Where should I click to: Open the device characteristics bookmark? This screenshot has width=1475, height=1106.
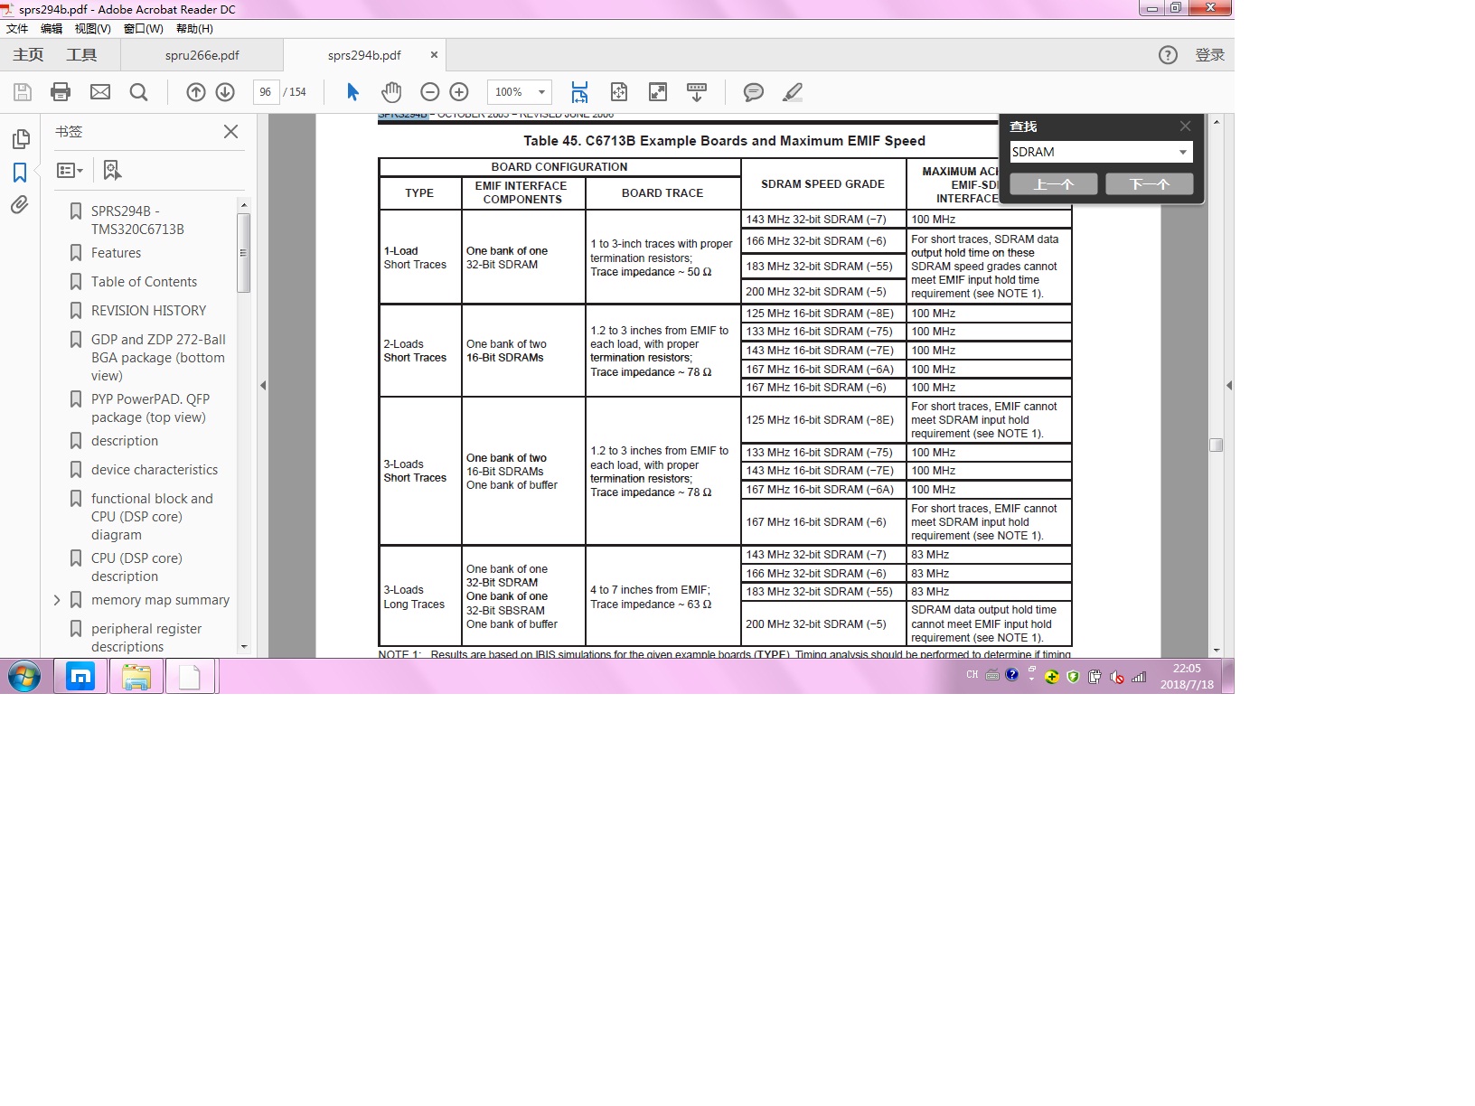click(x=155, y=470)
